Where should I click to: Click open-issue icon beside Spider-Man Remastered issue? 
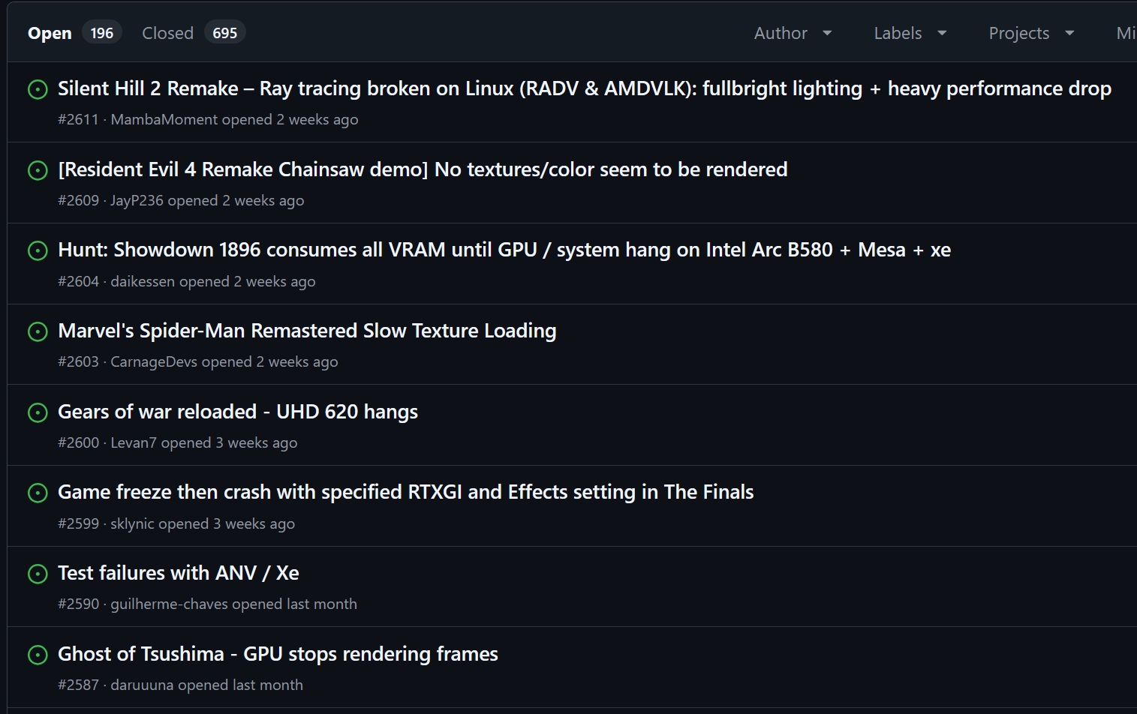(x=38, y=331)
